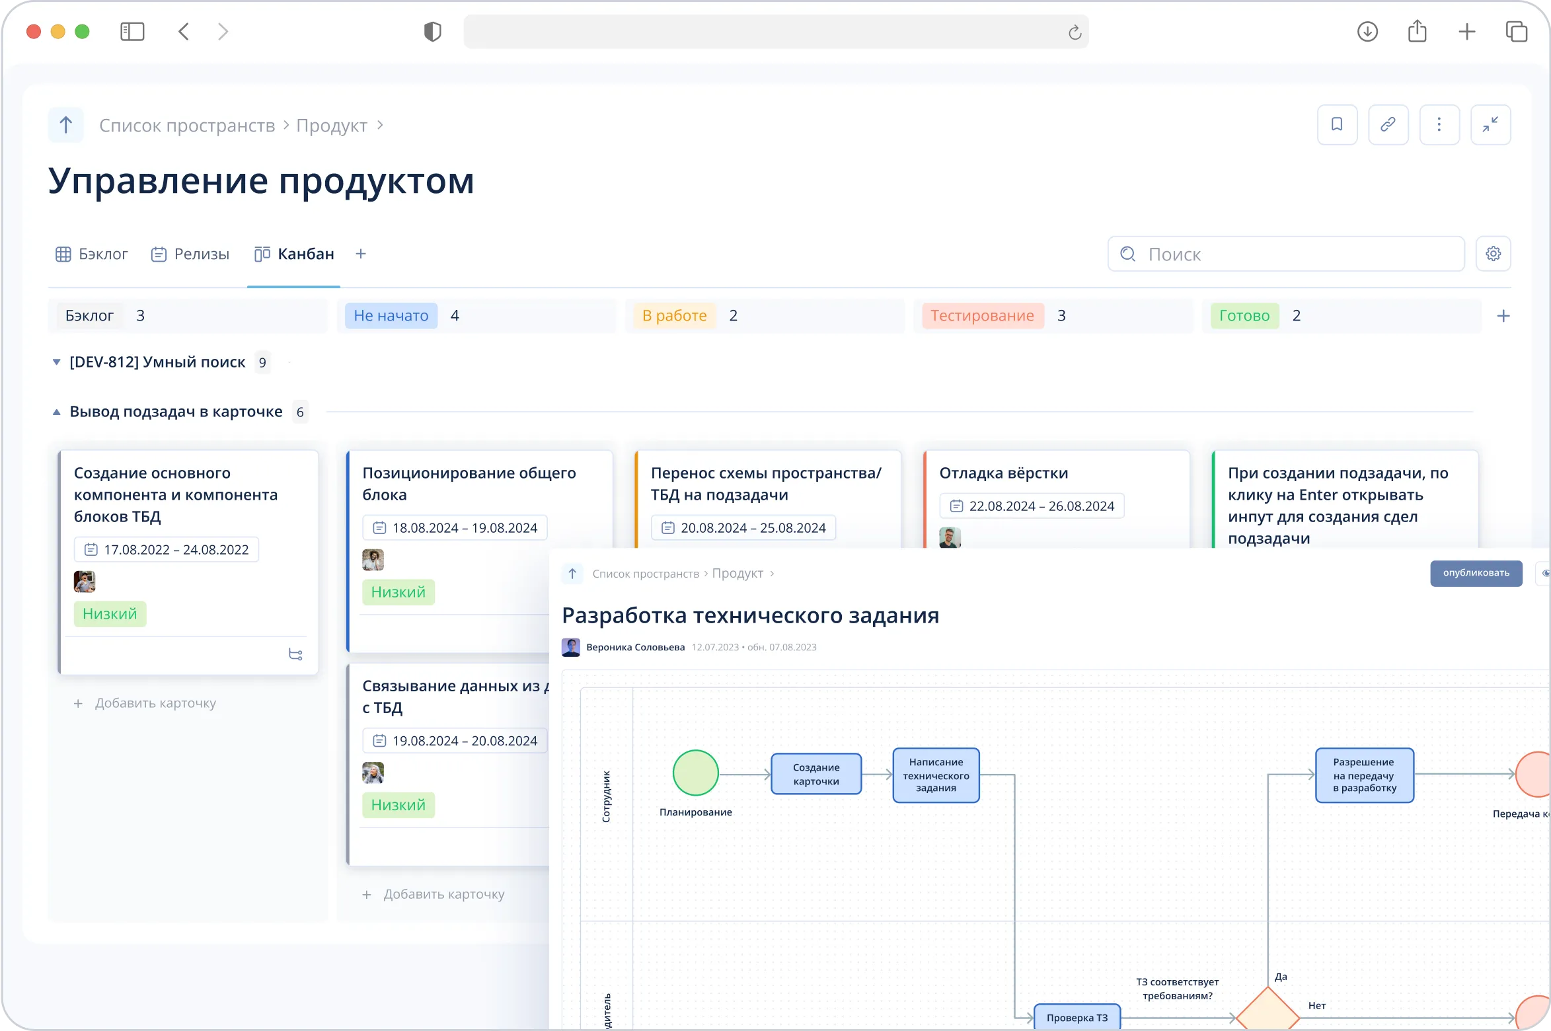Toggle the Safari sidebar icon

click(x=132, y=32)
